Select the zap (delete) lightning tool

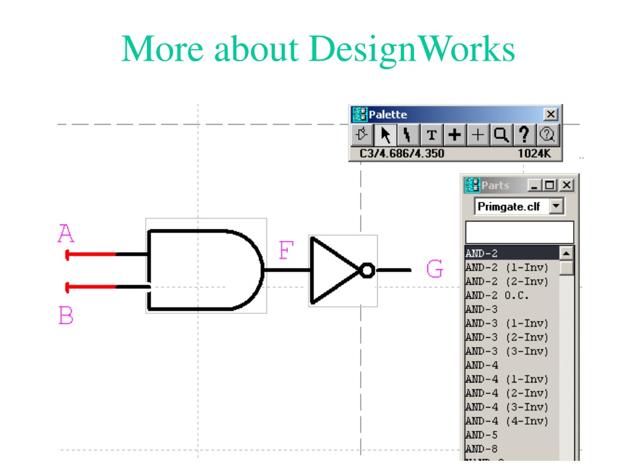coord(408,135)
